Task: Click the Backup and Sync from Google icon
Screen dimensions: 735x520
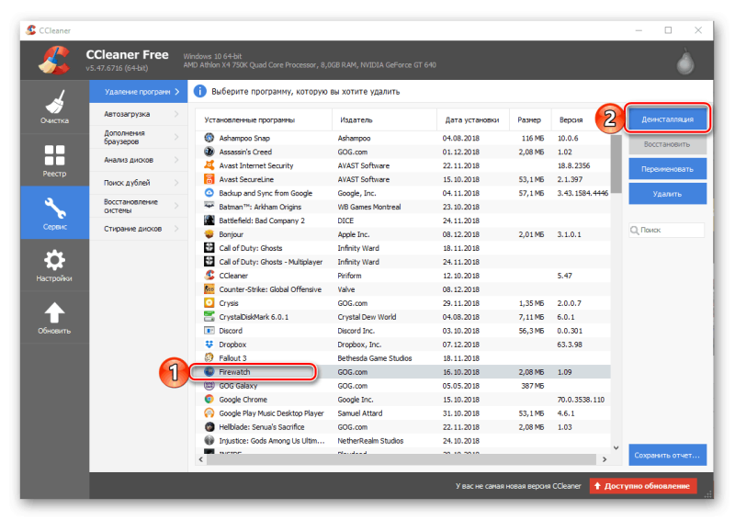Action: pos(209,193)
